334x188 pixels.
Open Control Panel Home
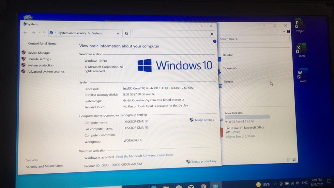tap(42, 43)
